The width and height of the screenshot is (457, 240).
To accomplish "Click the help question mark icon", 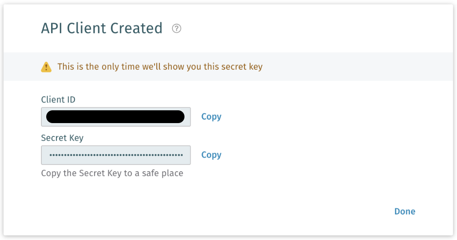I will (177, 29).
